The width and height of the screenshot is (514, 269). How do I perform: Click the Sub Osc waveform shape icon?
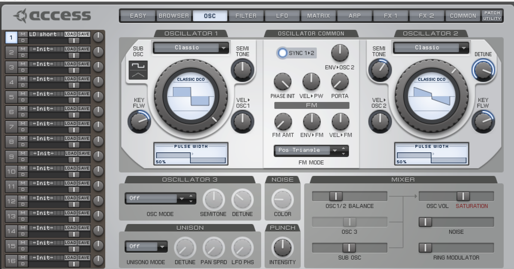click(138, 70)
